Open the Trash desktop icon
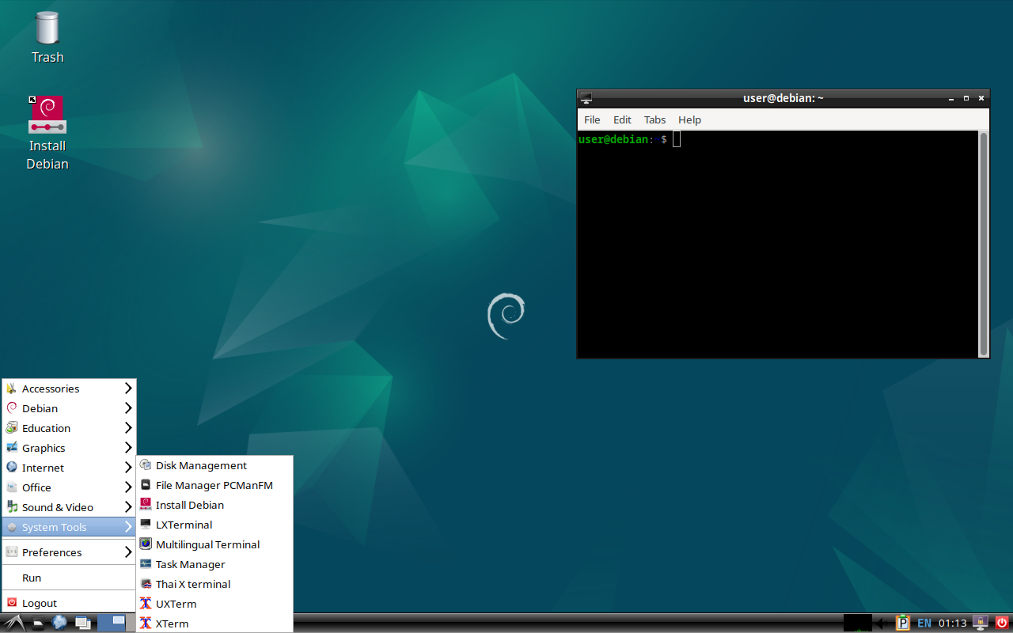The height and width of the screenshot is (633, 1013). click(x=47, y=37)
